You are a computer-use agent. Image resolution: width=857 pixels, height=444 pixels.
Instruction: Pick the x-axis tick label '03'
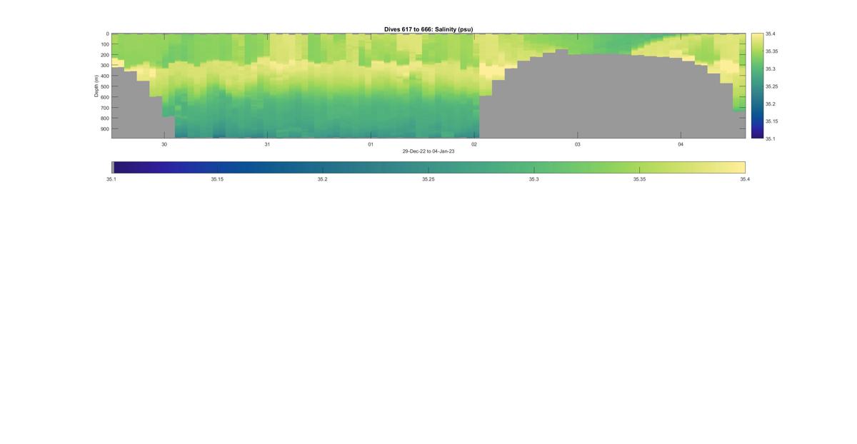coord(577,144)
